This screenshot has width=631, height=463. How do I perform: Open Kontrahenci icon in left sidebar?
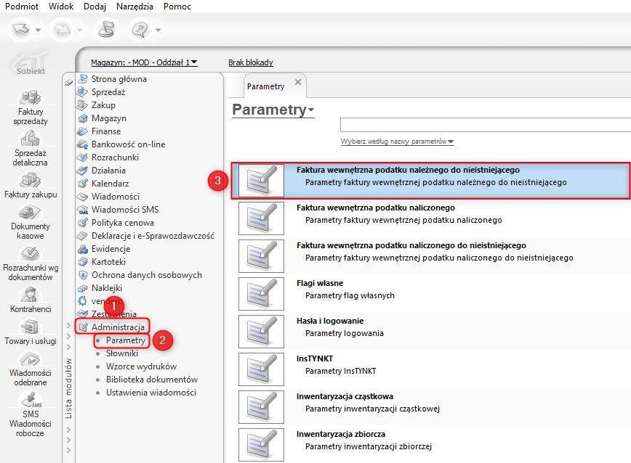point(31,295)
